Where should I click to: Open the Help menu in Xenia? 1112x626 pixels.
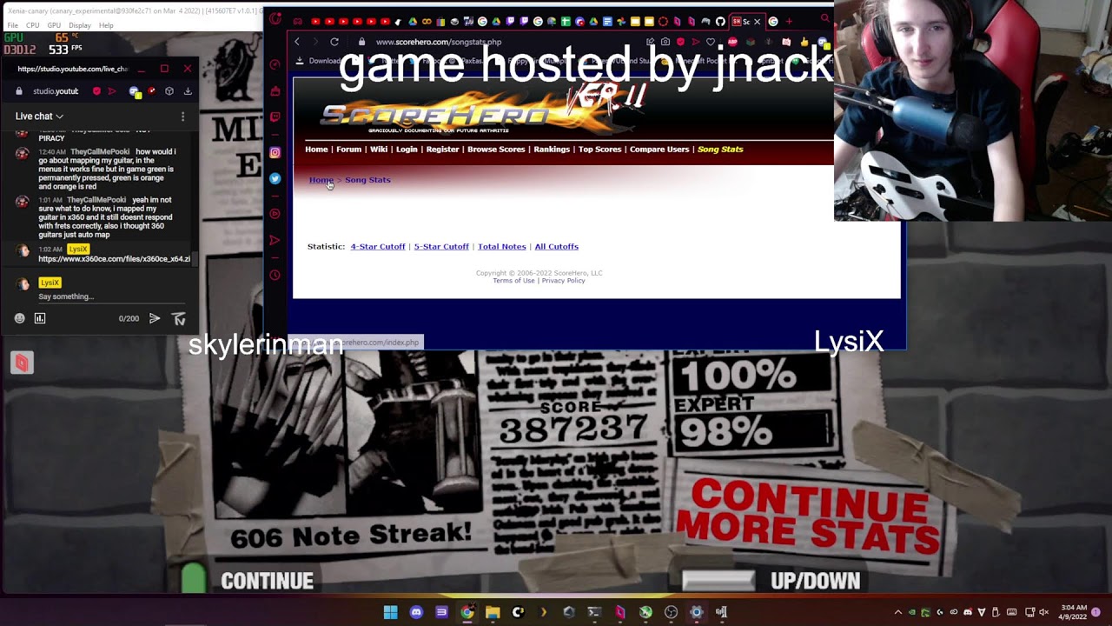click(106, 25)
